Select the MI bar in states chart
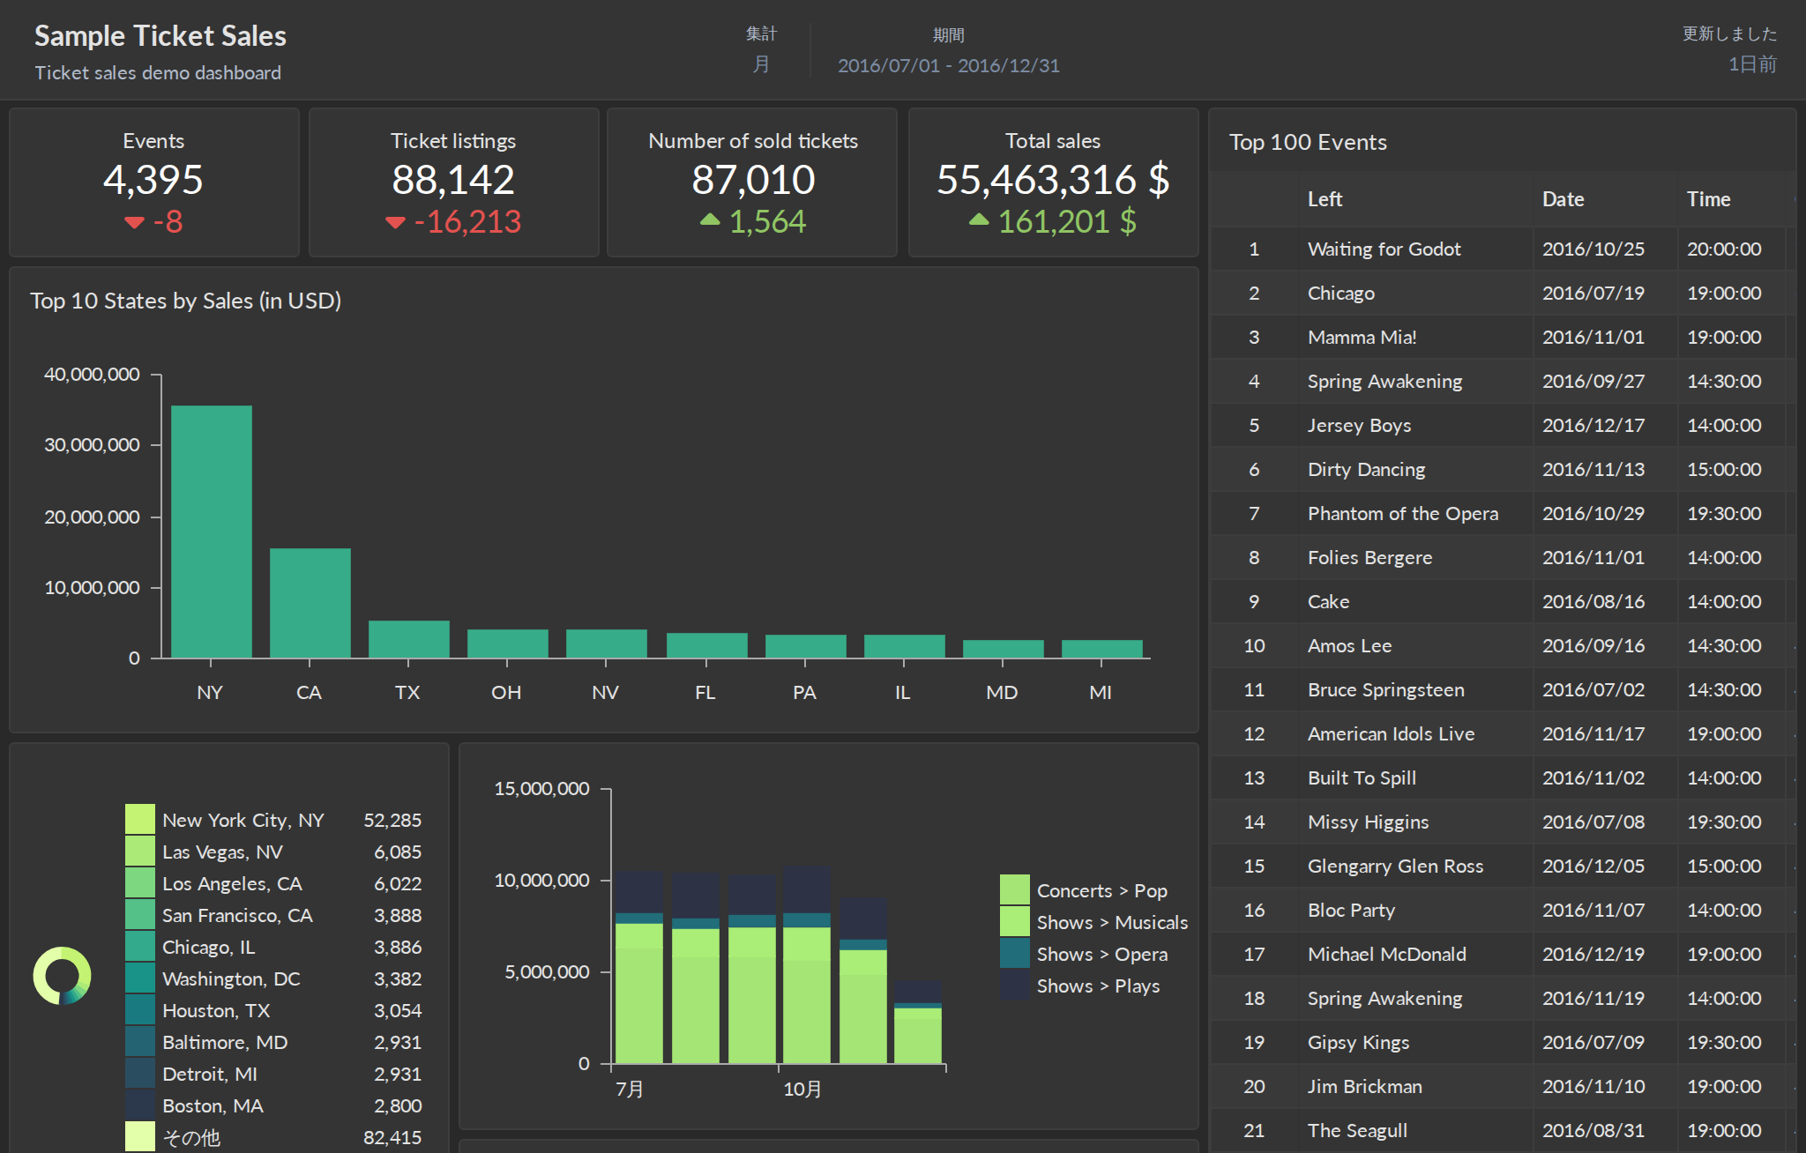This screenshot has height=1153, width=1806. 1102,649
